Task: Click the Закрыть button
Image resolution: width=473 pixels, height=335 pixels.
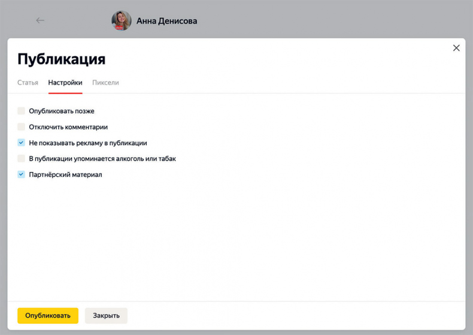Action: click(106, 316)
